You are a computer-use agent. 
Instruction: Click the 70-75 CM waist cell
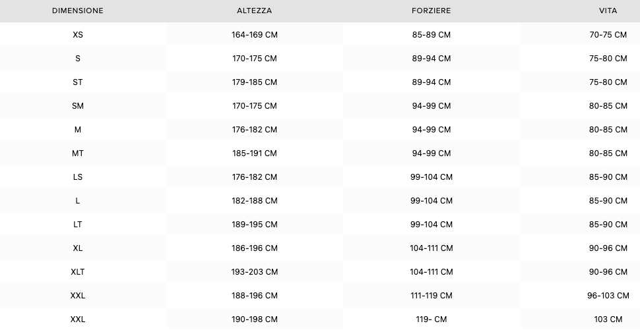click(x=608, y=35)
